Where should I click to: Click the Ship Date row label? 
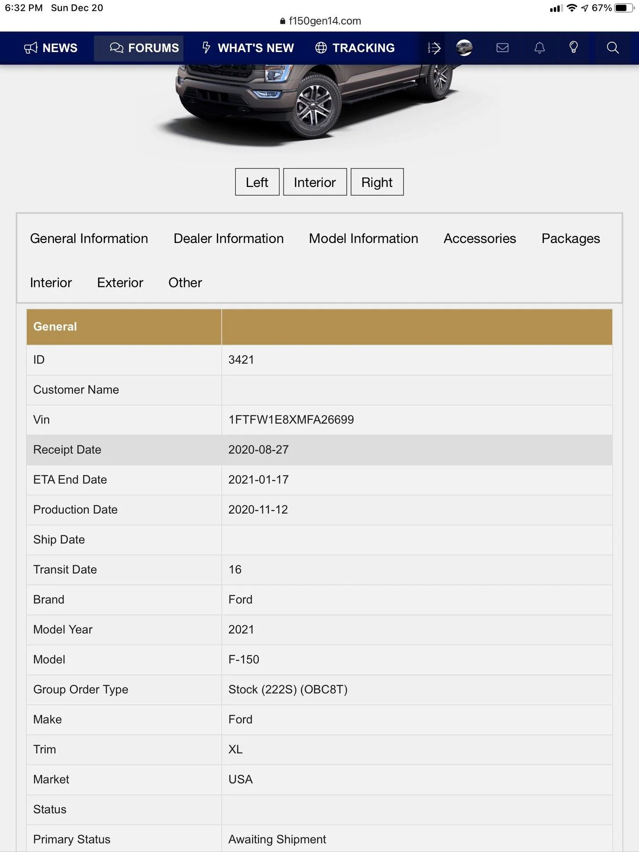[x=59, y=539]
